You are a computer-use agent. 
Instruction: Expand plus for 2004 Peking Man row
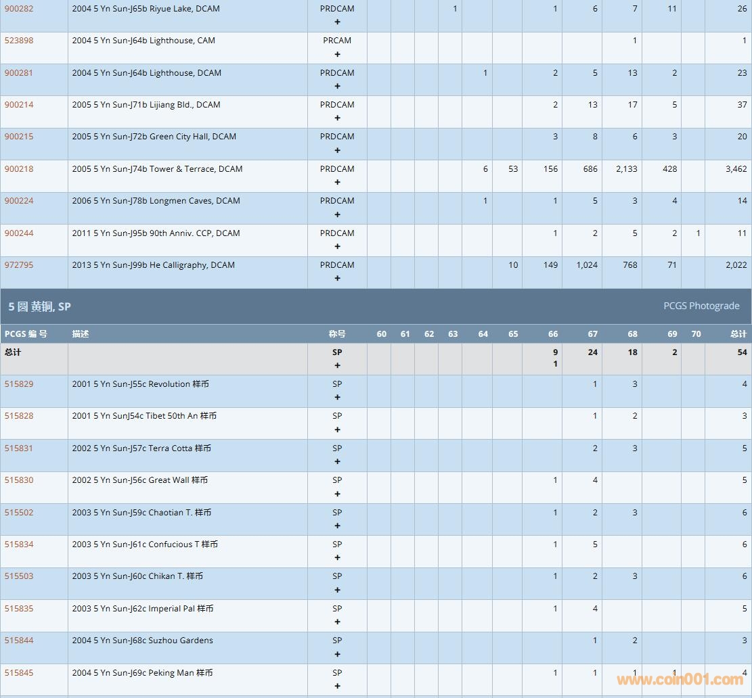point(337,687)
